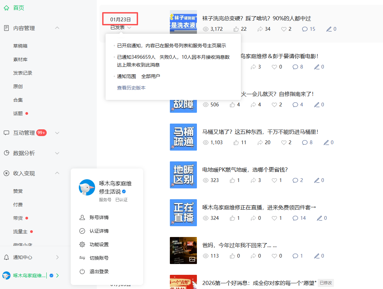Click the 地暖区别 thumbnail
The image size is (383, 289).
pyautogui.click(x=183, y=175)
